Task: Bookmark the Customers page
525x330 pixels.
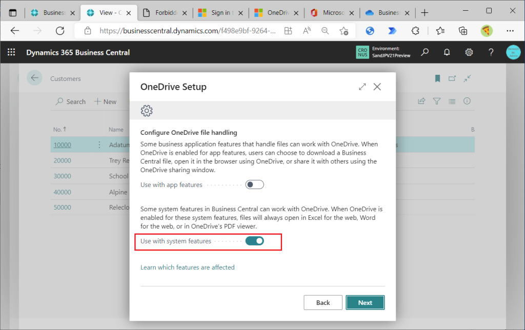Action: [x=437, y=78]
